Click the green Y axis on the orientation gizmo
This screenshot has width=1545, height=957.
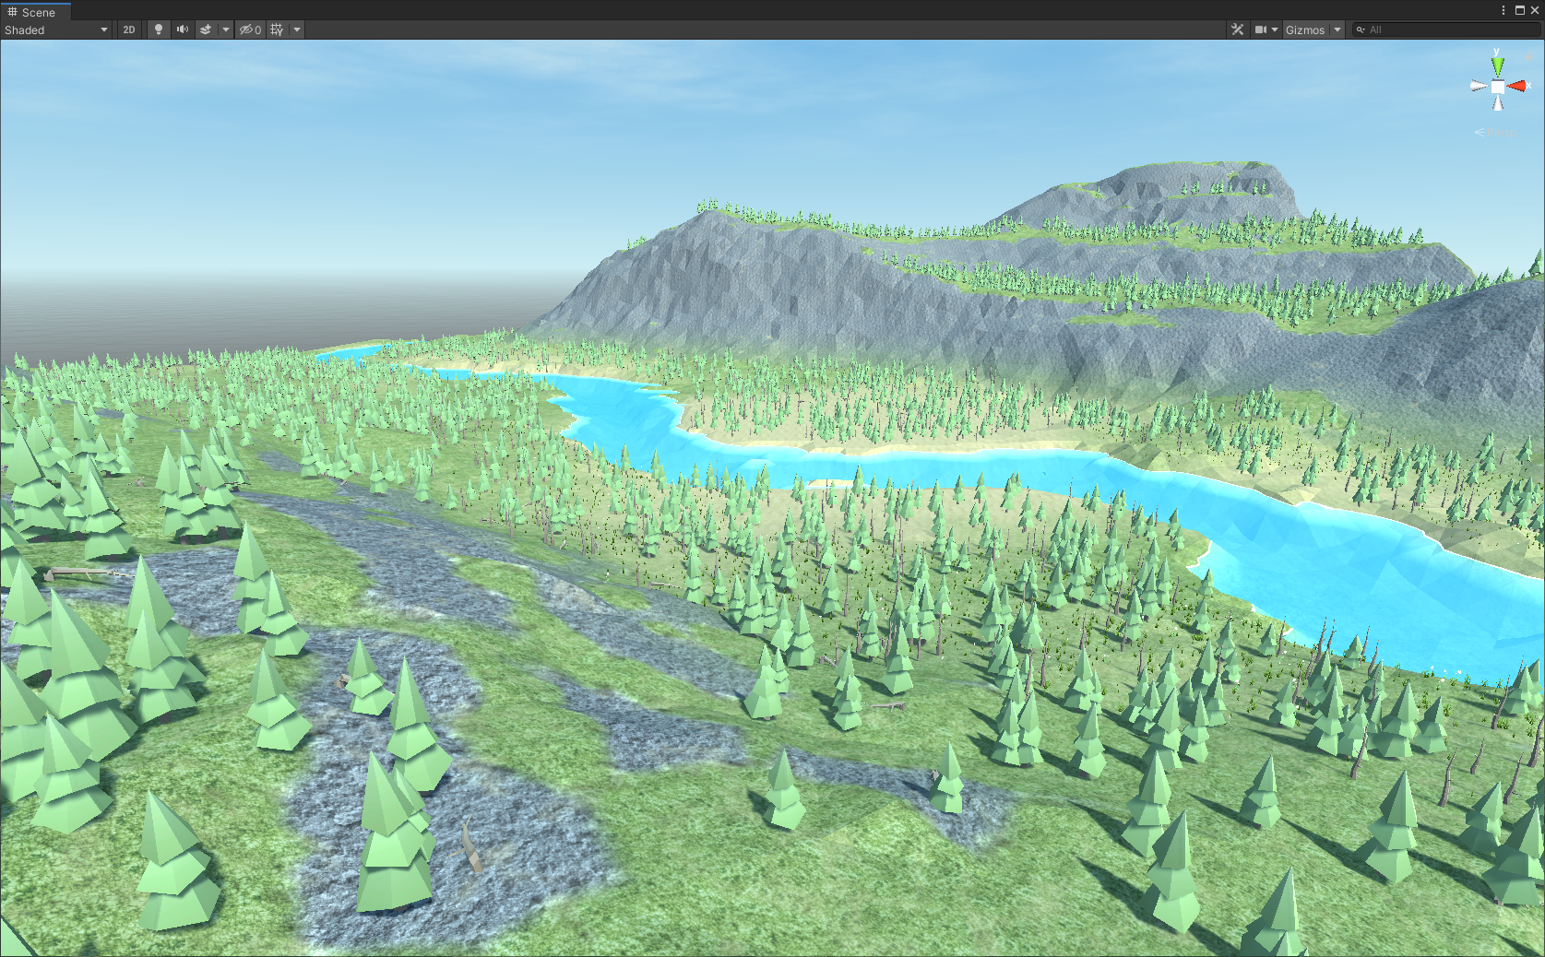[x=1498, y=63]
